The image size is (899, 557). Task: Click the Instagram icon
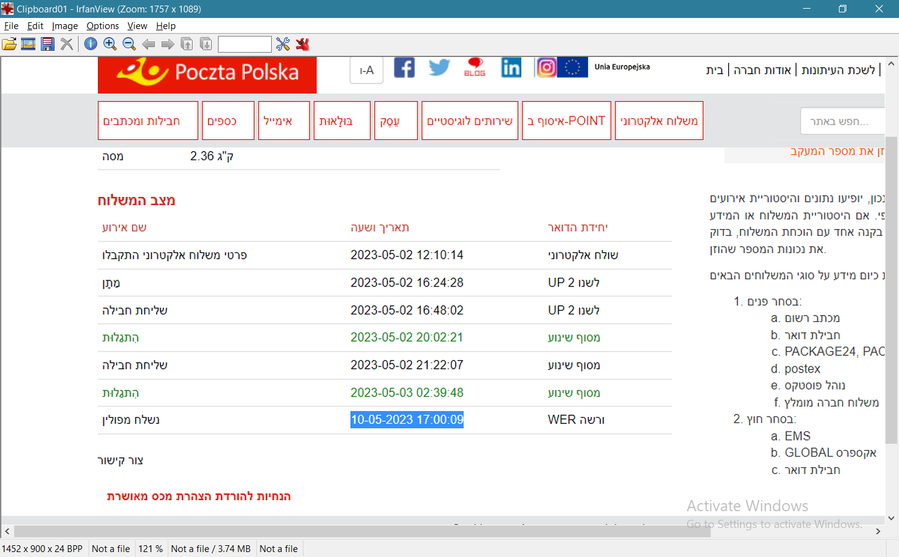click(x=546, y=67)
